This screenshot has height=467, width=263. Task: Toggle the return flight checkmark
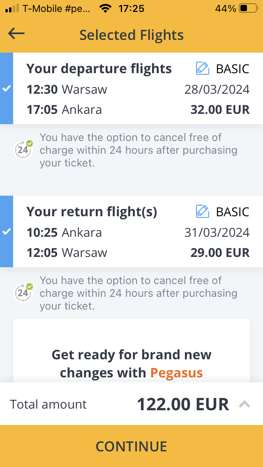7,231
